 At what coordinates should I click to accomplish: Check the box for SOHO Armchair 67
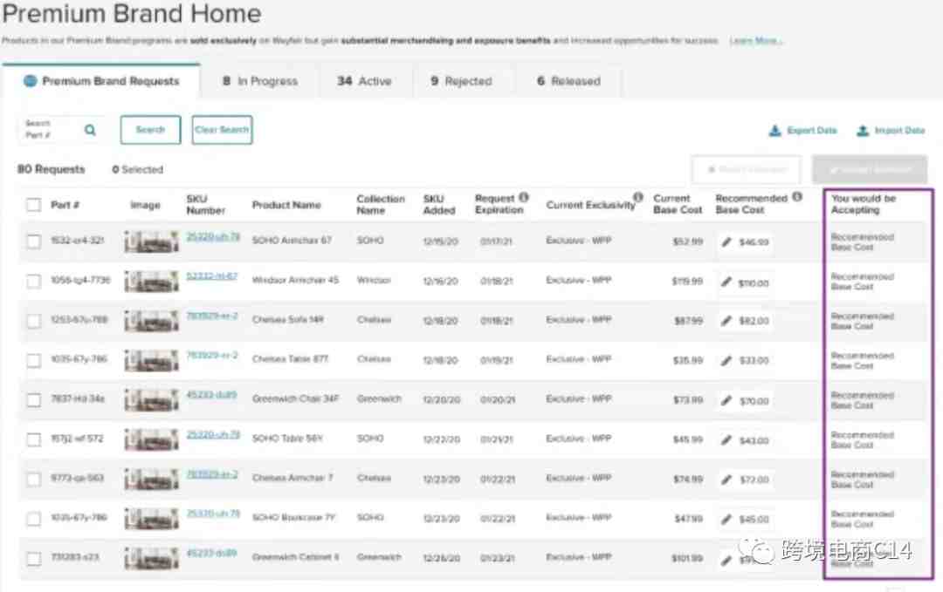click(34, 242)
